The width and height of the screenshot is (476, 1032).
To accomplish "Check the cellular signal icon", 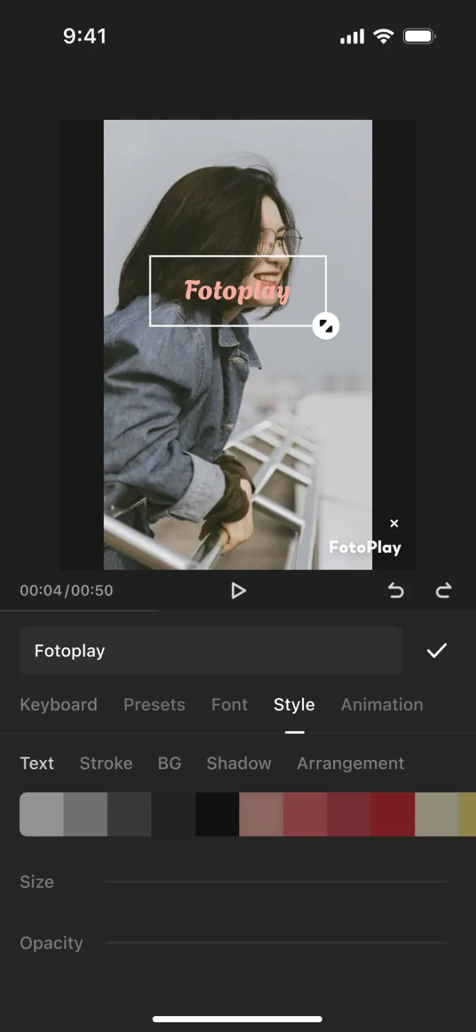I will click(352, 37).
